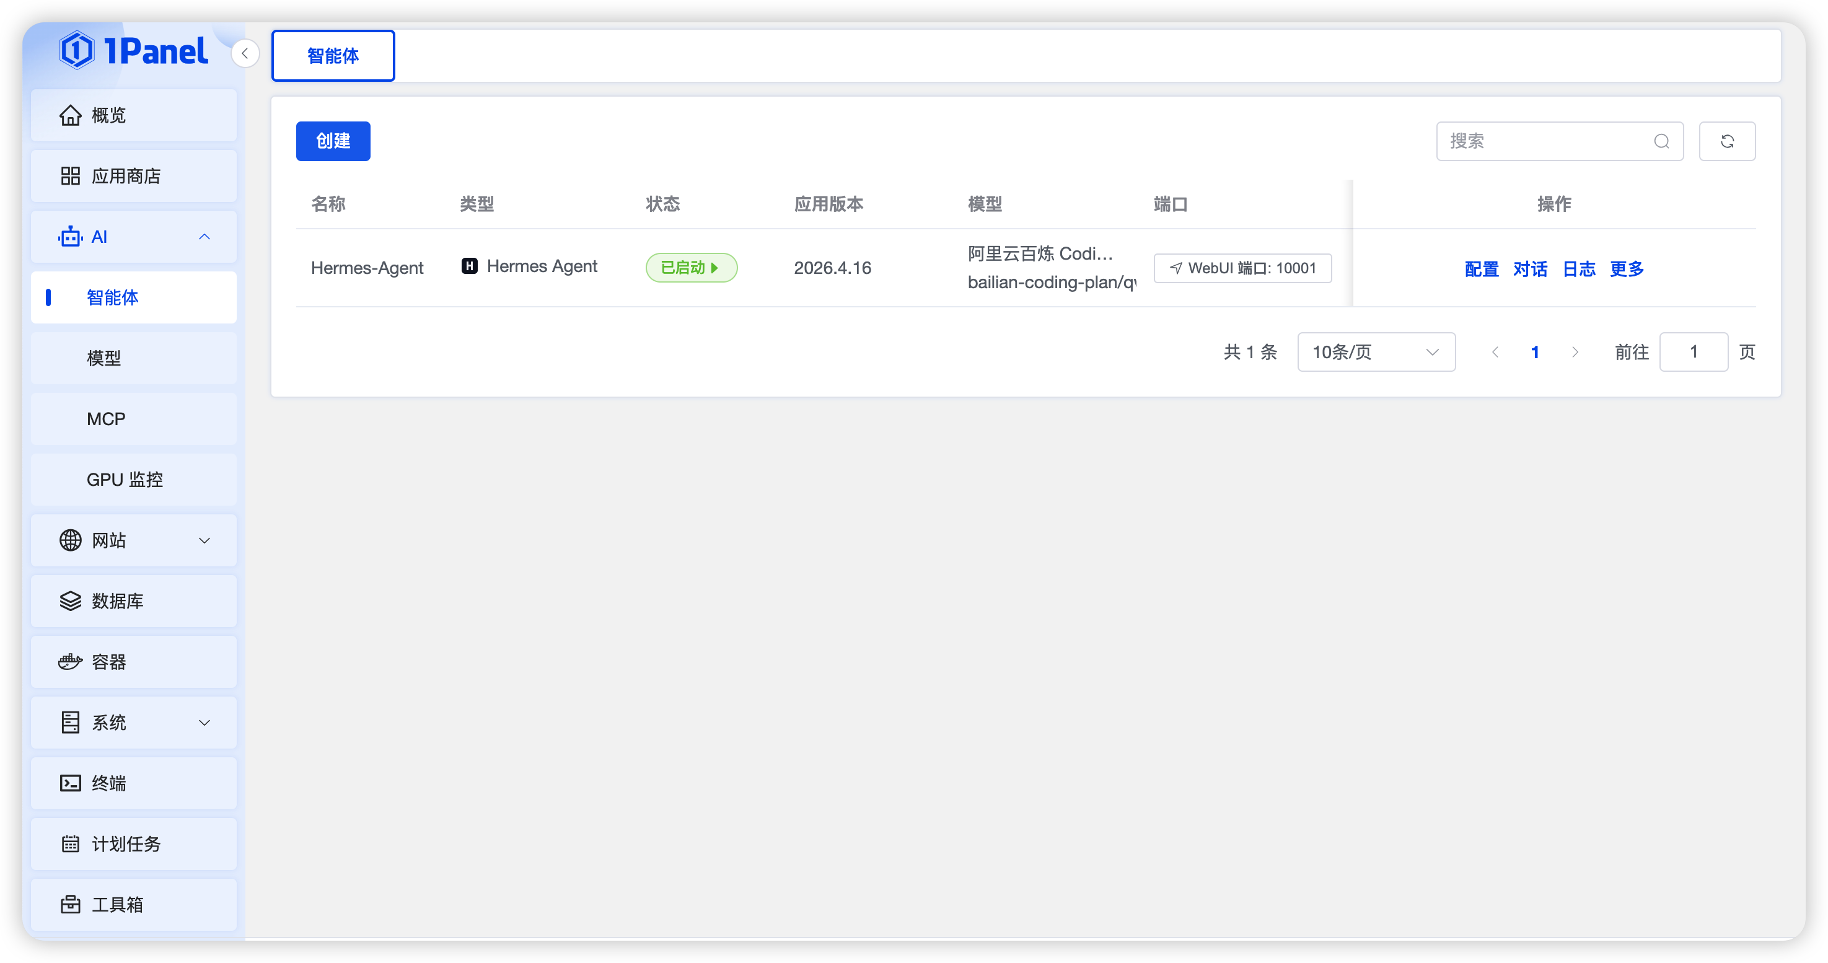Click the 状态 column header
Screen dimensions: 1828x963
[663, 204]
